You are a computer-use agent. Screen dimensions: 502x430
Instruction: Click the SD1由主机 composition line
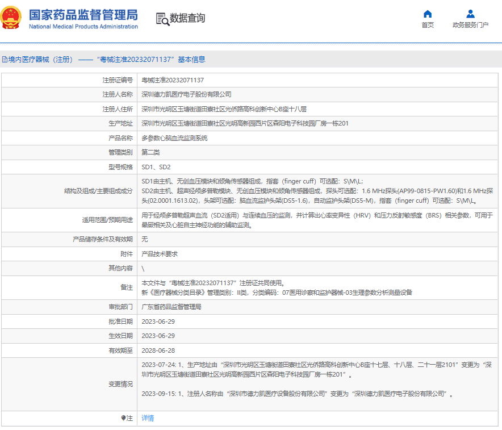252,182
